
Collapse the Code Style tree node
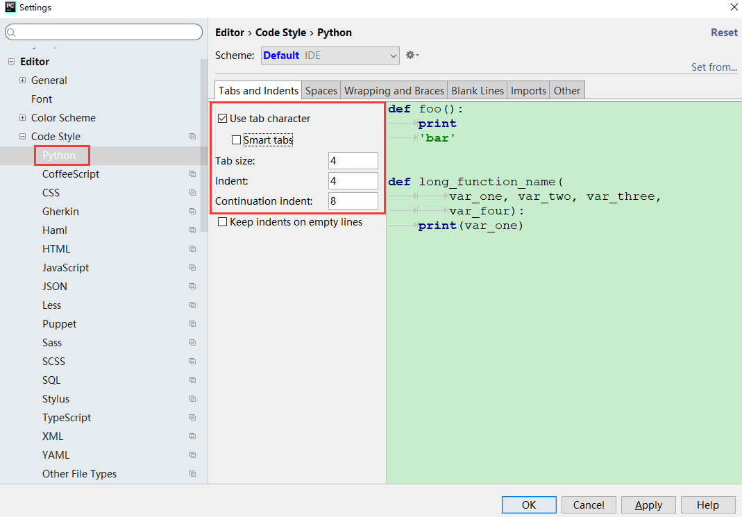(23, 137)
